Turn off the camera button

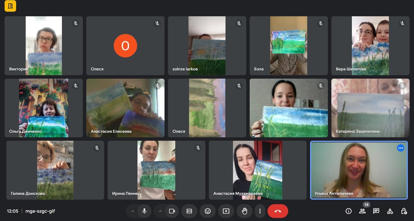[x=172, y=211]
